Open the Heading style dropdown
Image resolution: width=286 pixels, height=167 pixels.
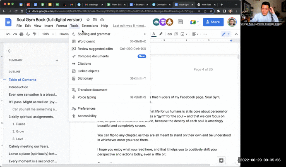tap(64, 34)
